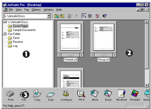Open the Help menu
Image resolution: width=151 pixels, height=109 pixels.
click(x=59, y=10)
